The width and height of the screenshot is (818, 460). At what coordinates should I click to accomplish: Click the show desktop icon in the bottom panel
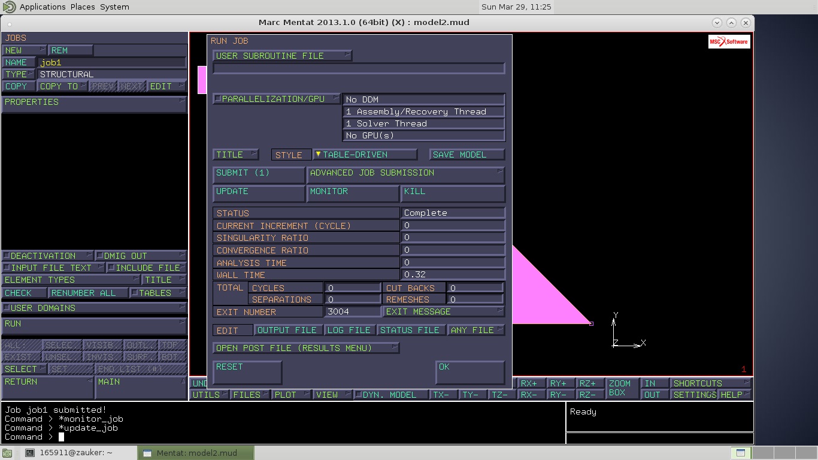click(7, 453)
